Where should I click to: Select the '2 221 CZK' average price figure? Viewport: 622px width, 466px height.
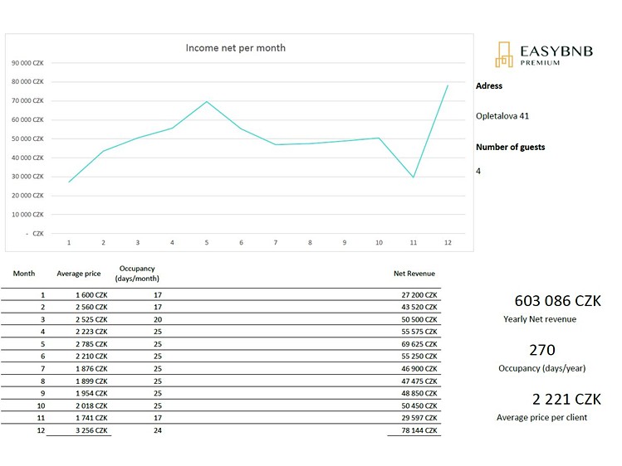point(566,399)
